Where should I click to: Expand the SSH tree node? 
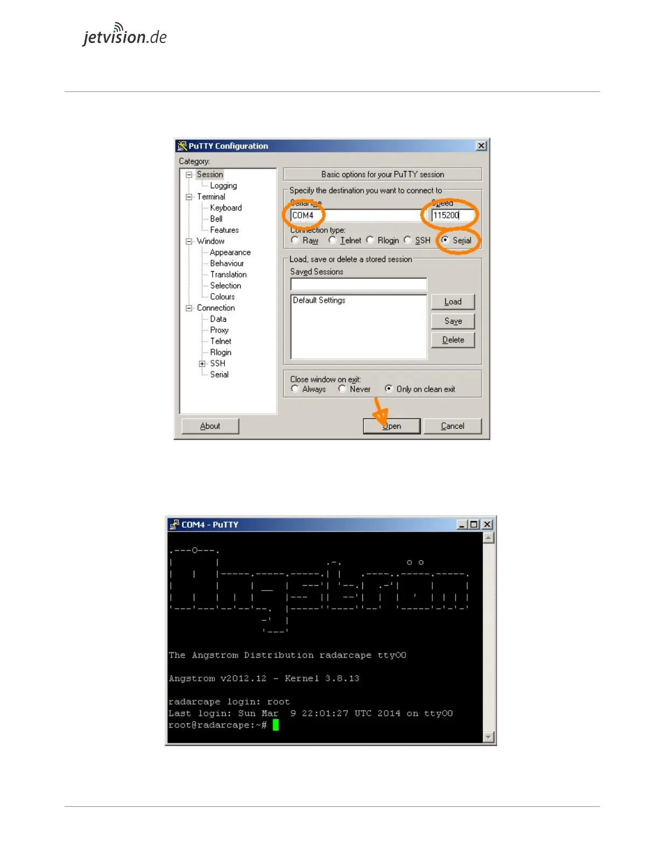[202, 364]
